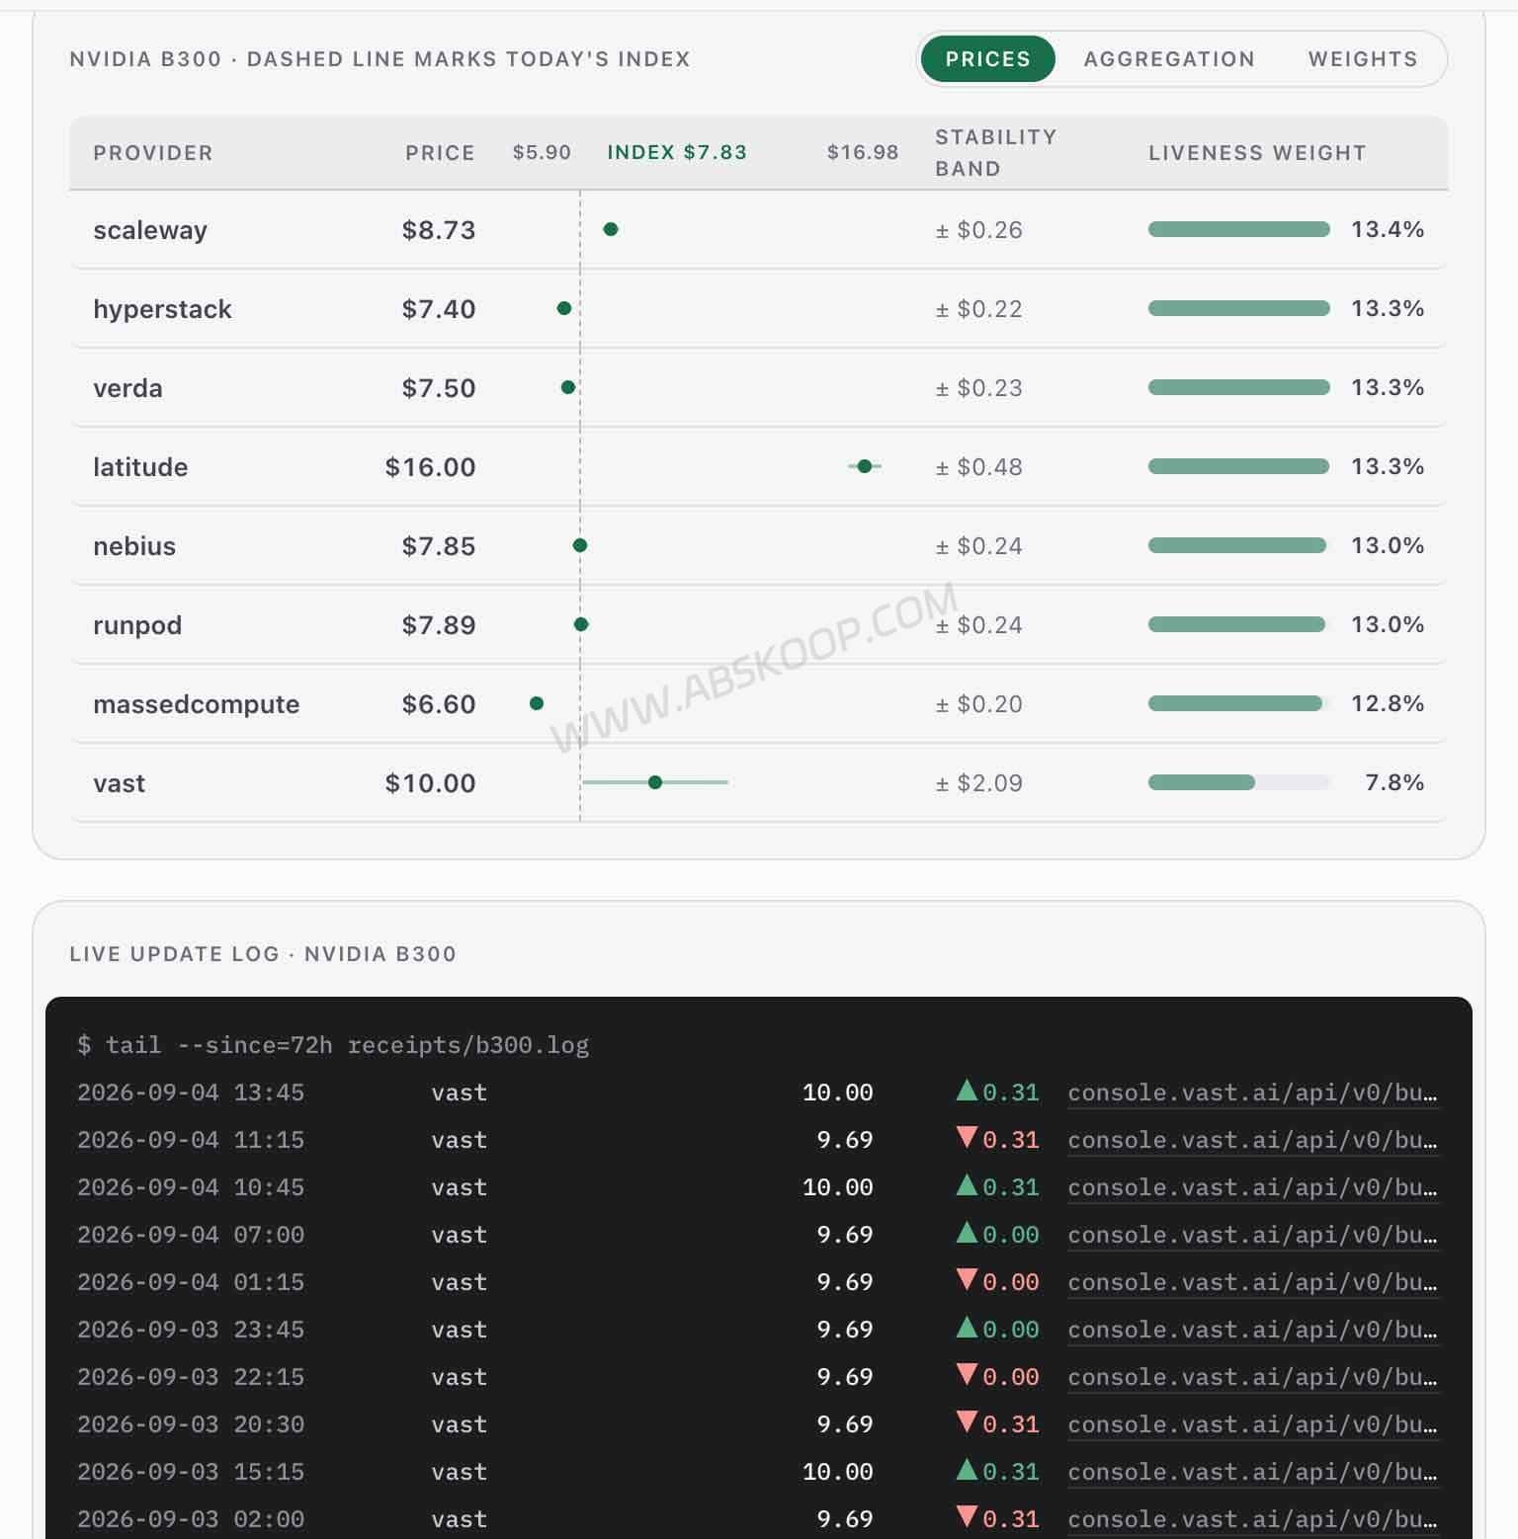The width and height of the screenshot is (1518, 1539).
Task: Click the $8.73 scaleway price
Action: (439, 230)
